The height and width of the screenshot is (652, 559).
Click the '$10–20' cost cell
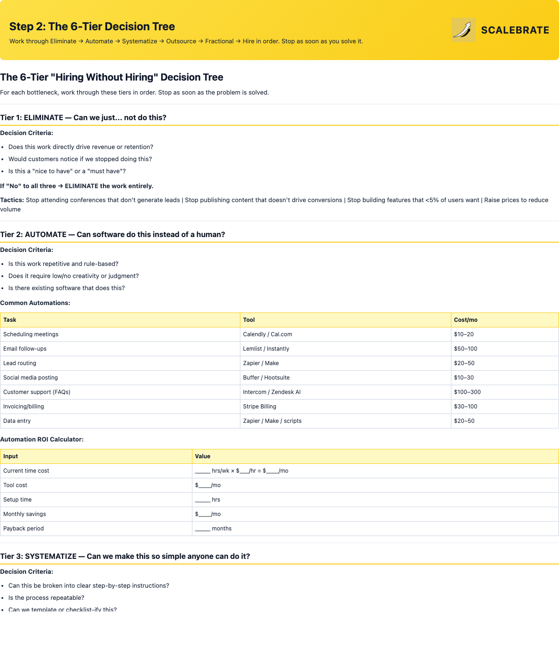[x=504, y=334]
